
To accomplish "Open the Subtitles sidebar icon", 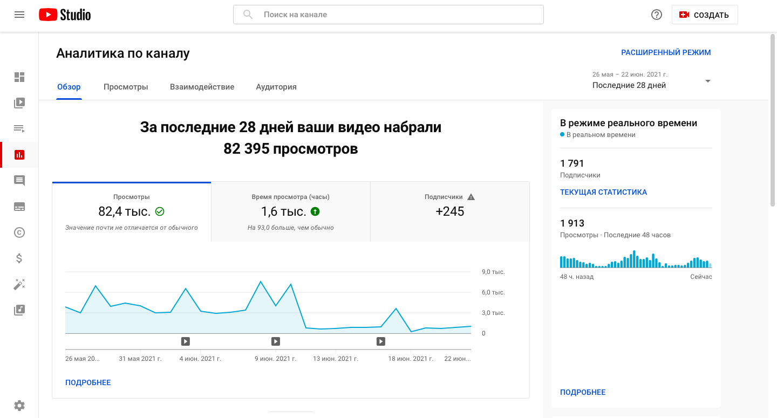I will (x=19, y=207).
